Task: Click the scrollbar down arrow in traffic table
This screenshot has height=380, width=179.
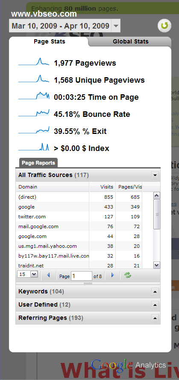Action: (157, 265)
